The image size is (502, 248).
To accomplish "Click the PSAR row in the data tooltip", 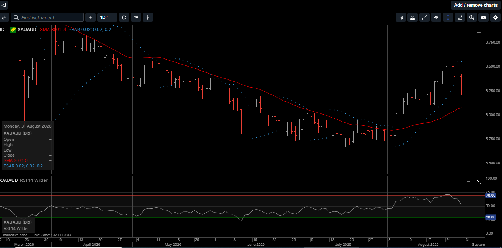I will coord(27,166).
